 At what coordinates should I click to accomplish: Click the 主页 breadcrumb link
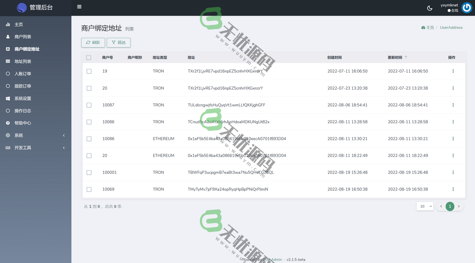tap(429, 27)
